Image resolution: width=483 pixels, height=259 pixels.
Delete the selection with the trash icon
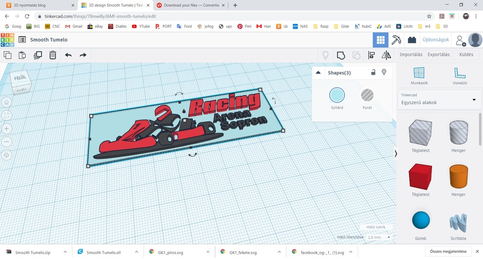[x=53, y=55]
